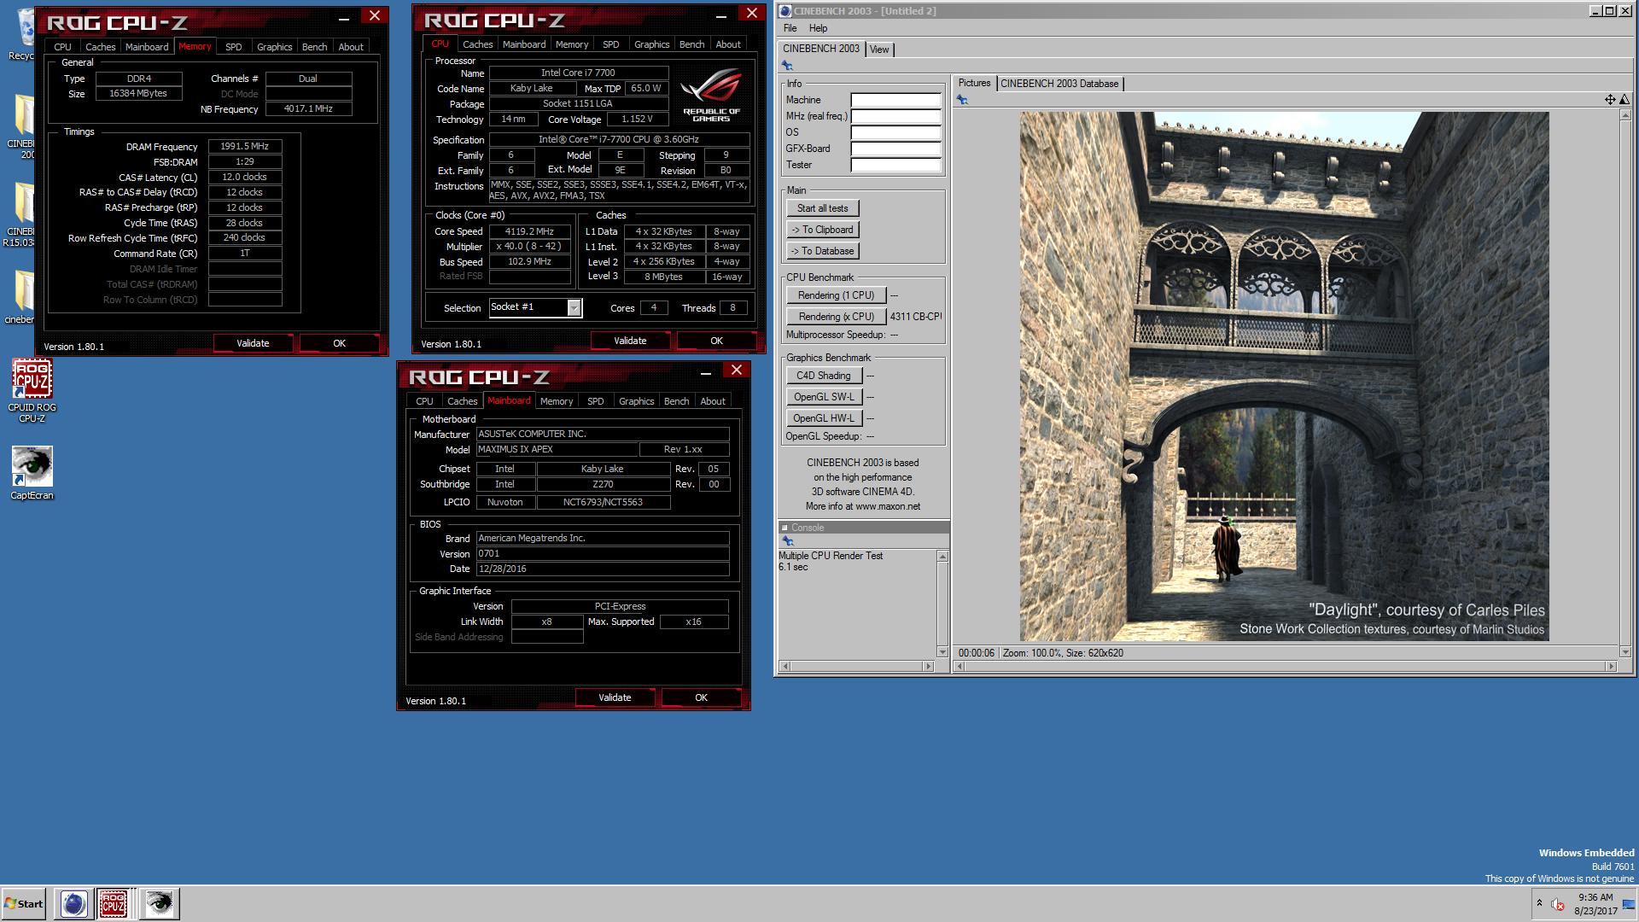Screen dimensions: 1639x922
Task: Click the zoom triangle icon in Pictures pane
Action: pyautogui.click(x=1623, y=100)
